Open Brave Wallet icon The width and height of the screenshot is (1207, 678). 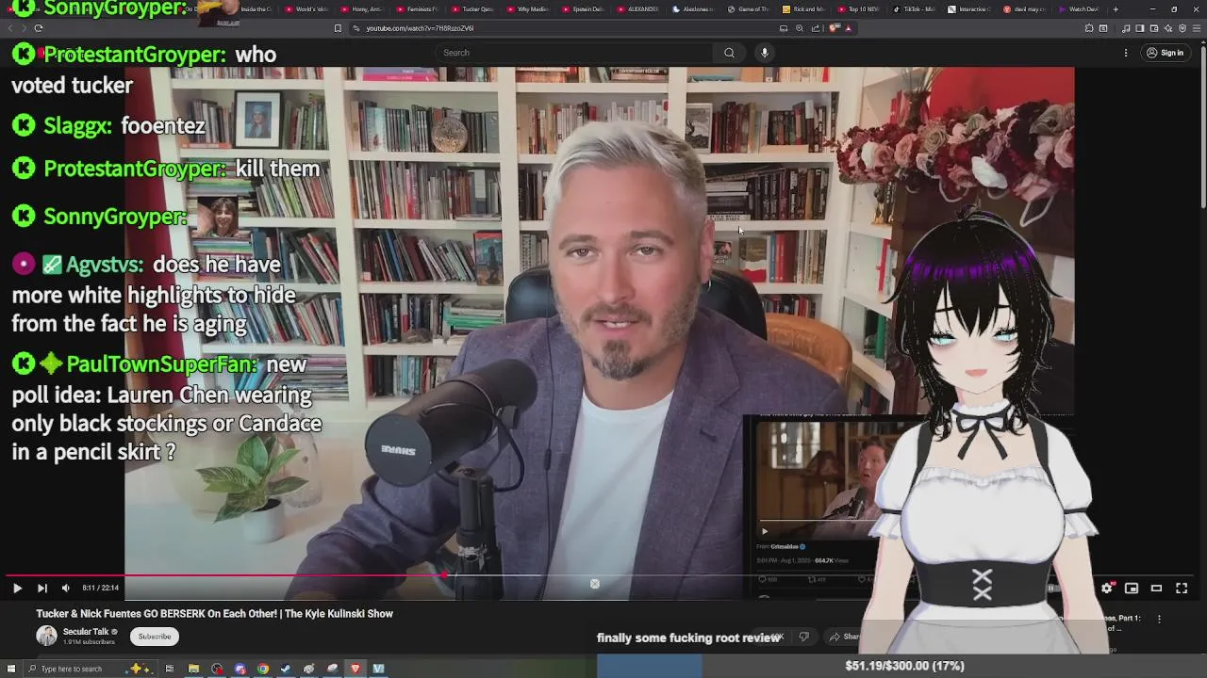coord(1154,28)
